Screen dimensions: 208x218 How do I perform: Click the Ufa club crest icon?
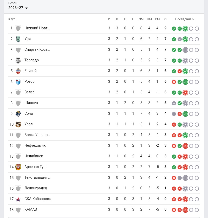point(18,39)
